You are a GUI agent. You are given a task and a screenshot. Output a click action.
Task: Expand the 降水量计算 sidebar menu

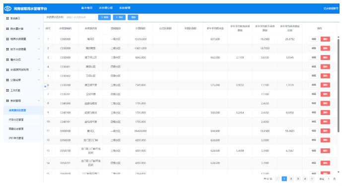tap(23, 29)
